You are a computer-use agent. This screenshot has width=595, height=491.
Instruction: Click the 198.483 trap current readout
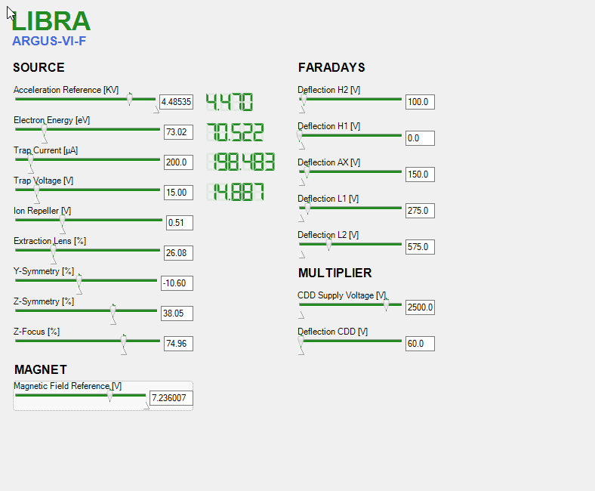coord(241,162)
